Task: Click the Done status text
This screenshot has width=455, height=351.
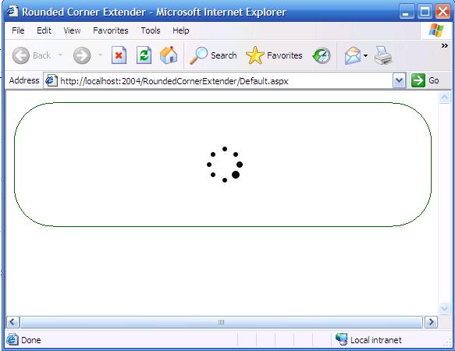Action: click(31, 340)
